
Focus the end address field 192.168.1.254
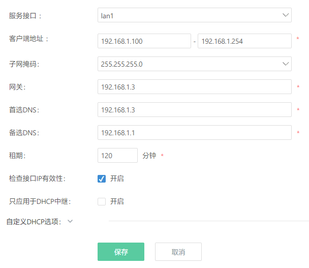(244, 41)
